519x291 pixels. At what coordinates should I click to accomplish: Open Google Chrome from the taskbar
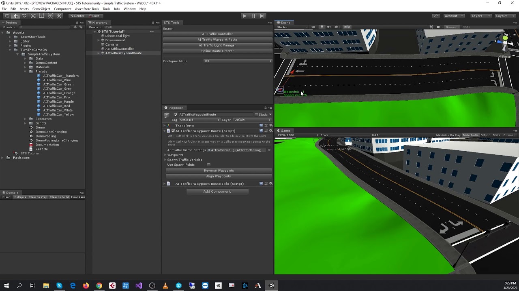click(99, 285)
